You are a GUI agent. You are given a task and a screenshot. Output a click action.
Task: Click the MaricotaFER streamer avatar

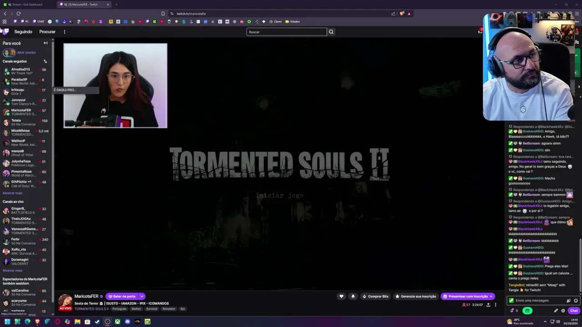tap(65, 302)
